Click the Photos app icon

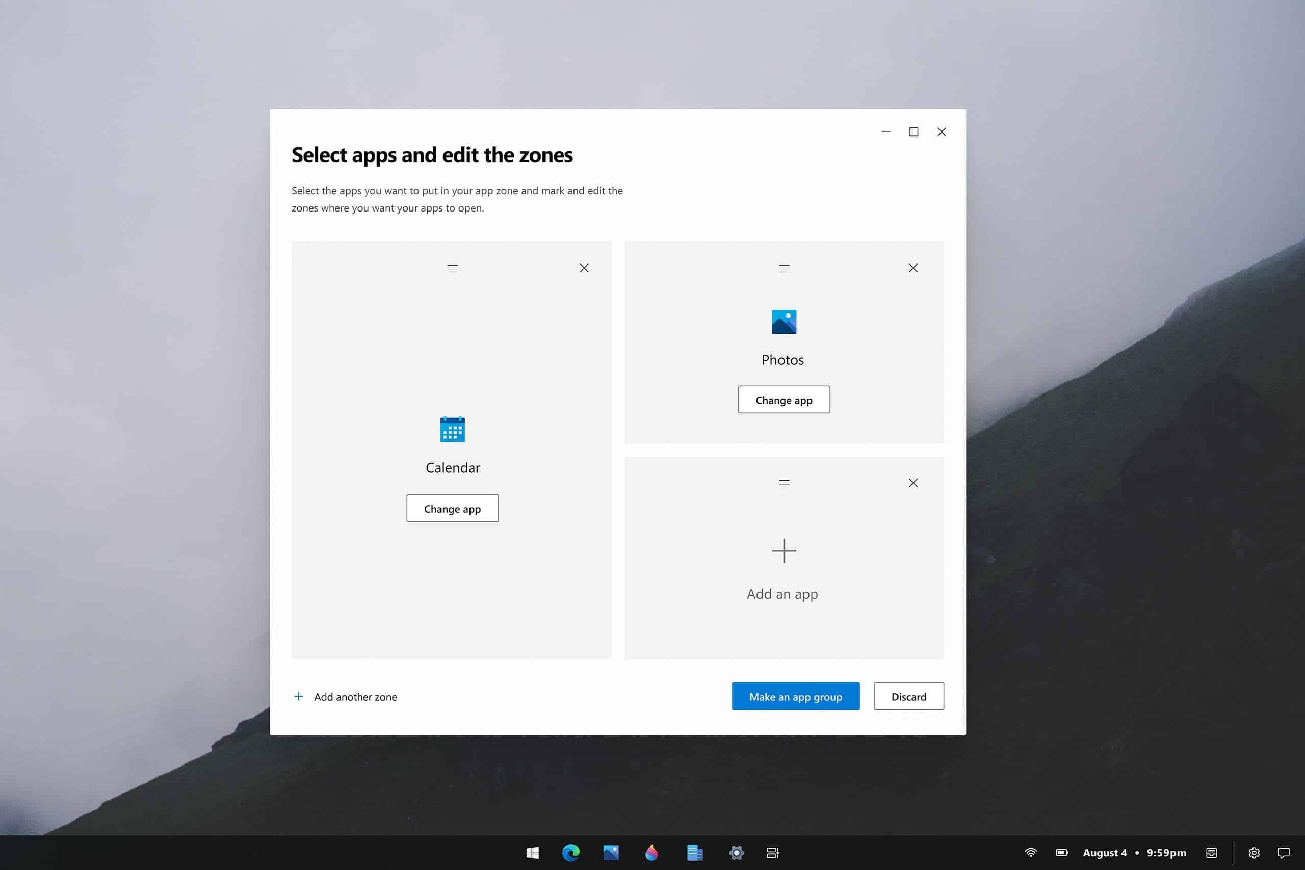(x=782, y=322)
